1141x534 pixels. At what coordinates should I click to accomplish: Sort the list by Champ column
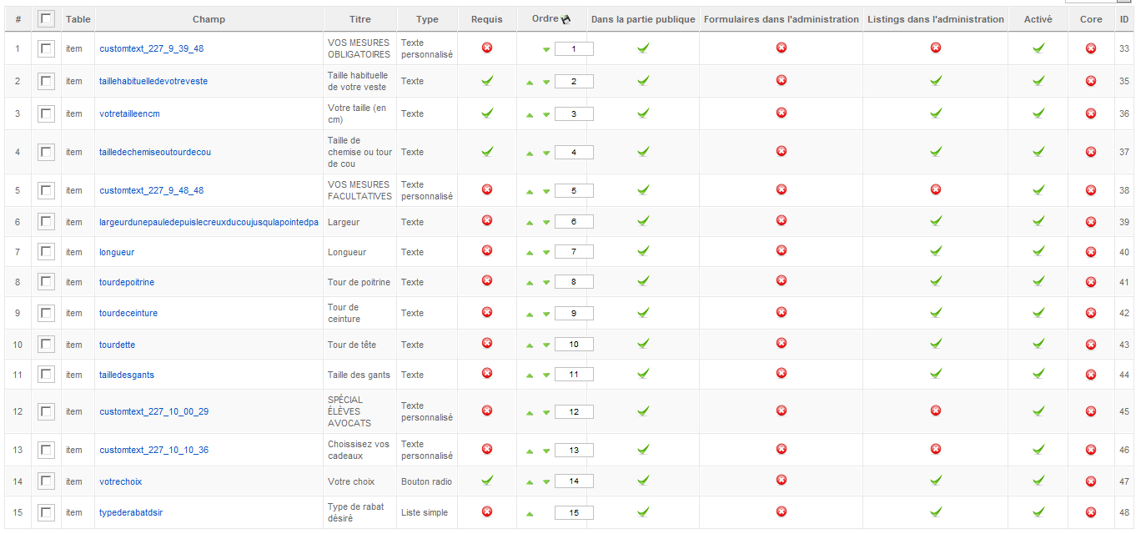click(209, 19)
